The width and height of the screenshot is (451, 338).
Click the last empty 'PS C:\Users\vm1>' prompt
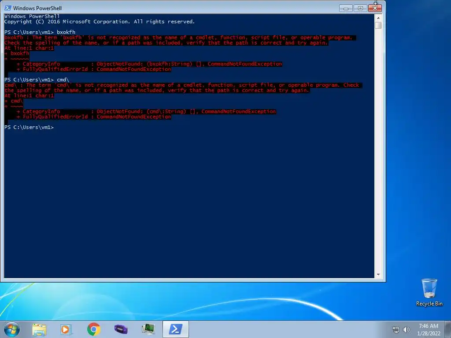tap(29, 127)
